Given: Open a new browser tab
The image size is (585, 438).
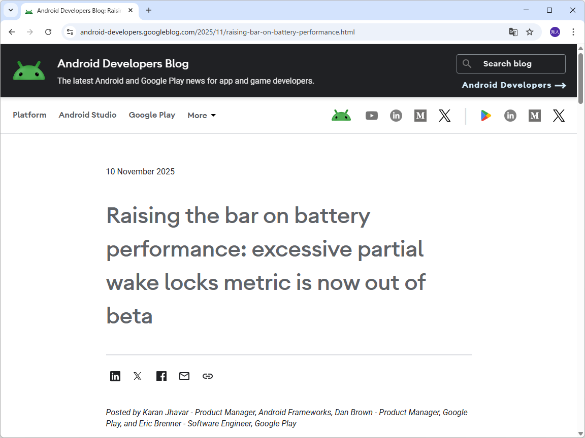Looking at the screenshot, I should click(149, 11).
